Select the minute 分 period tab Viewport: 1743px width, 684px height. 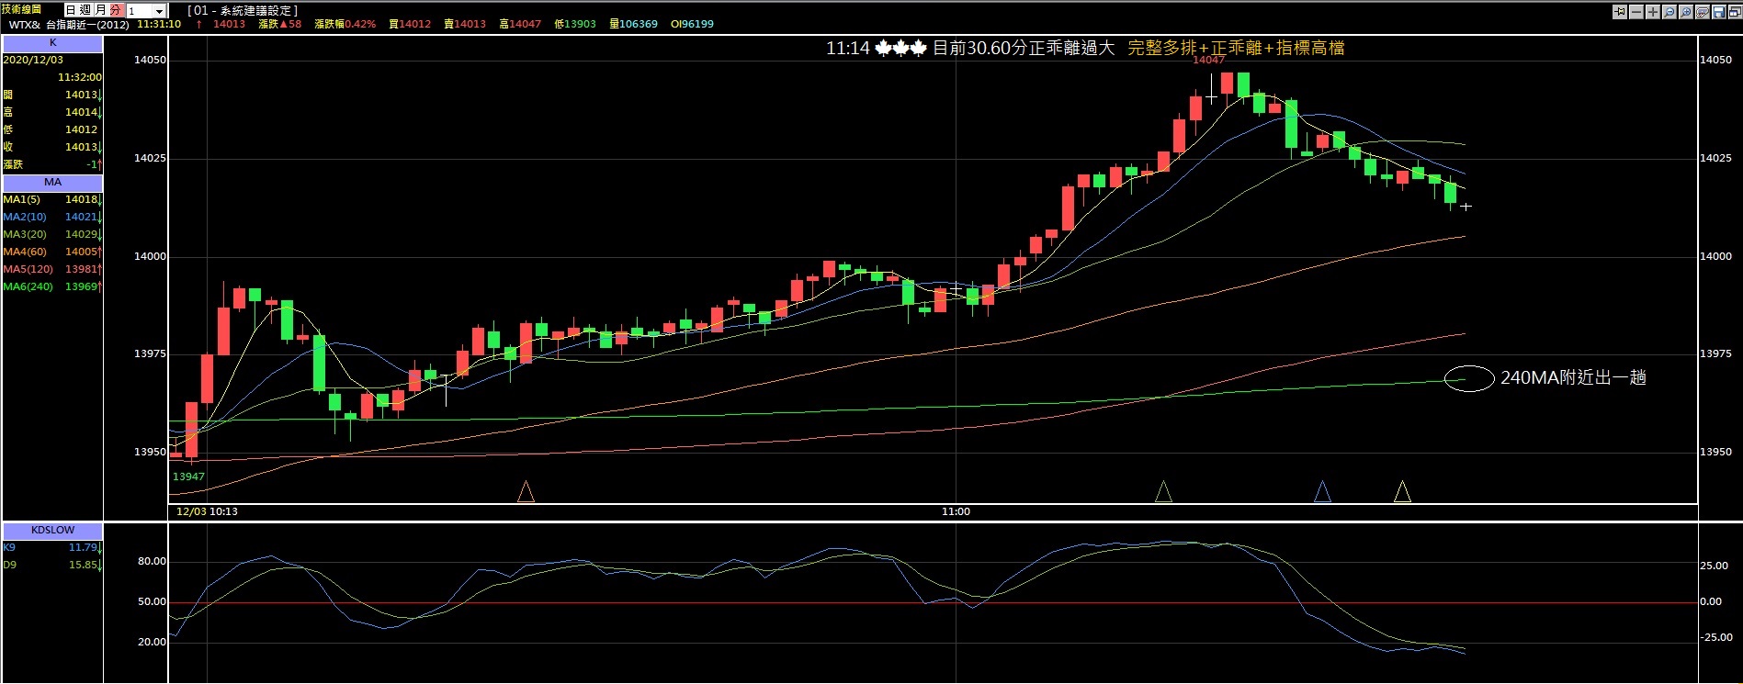click(x=116, y=10)
